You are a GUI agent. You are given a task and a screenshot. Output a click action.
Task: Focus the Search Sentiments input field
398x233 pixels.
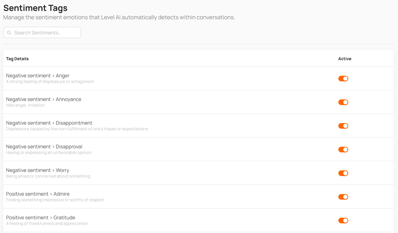45,33
